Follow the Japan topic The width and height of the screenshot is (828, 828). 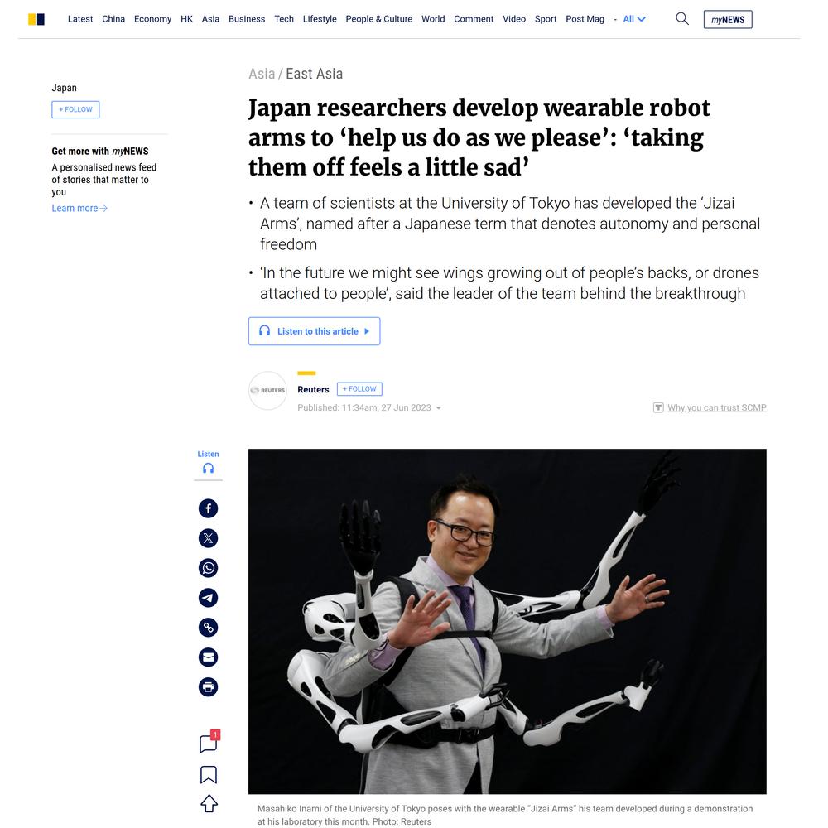[x=75, y=109]
